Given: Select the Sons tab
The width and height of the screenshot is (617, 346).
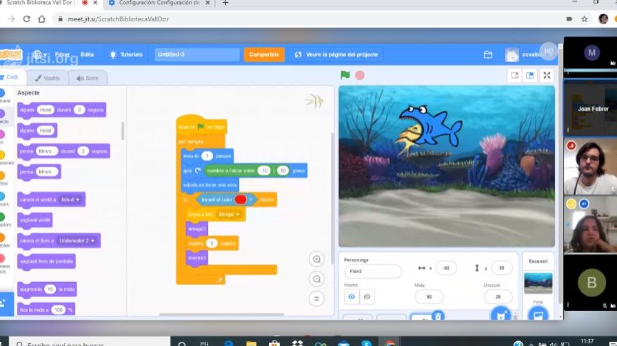Looking at the screenshot, I should (88, 78).
